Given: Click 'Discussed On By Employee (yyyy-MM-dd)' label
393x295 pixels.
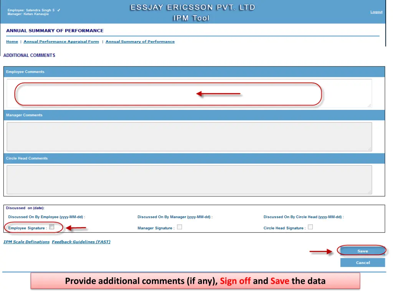Looking at the screenshot, I should click(x=46, y=217).
